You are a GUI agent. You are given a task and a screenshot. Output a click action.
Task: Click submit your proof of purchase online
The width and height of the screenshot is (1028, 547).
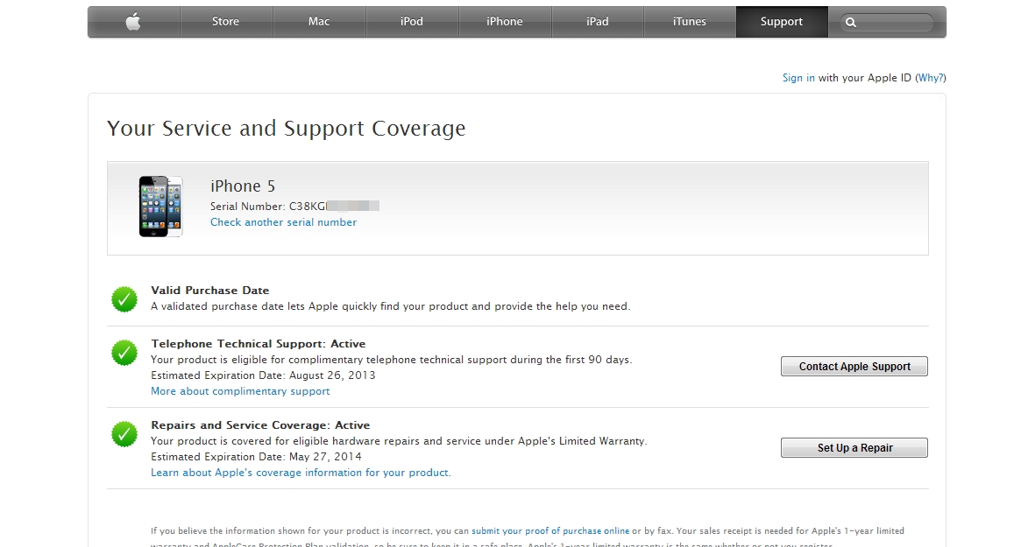point(550,530)
